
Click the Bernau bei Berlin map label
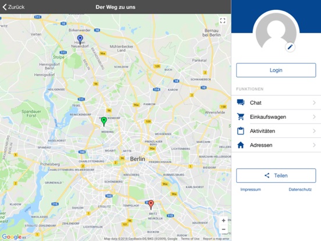(x=212, y=33)
